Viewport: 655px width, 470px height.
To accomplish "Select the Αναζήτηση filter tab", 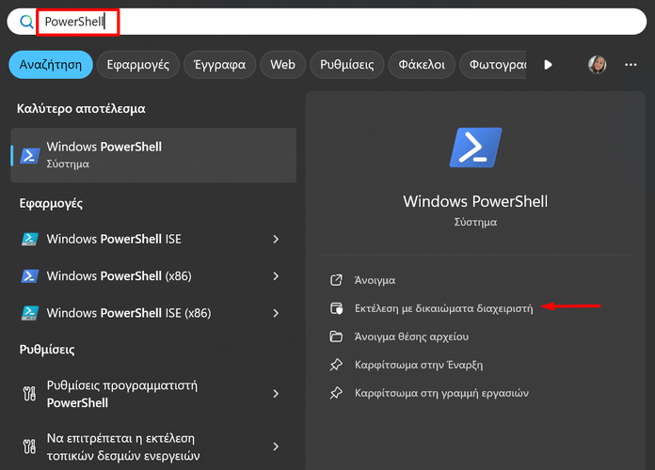I will coord(51,65).
